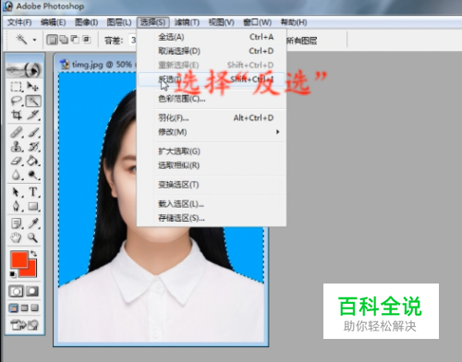This screenshot has width=462, height=362.
Task: Choose 存储选区(S)... menu entry
Action: [212, 218]
